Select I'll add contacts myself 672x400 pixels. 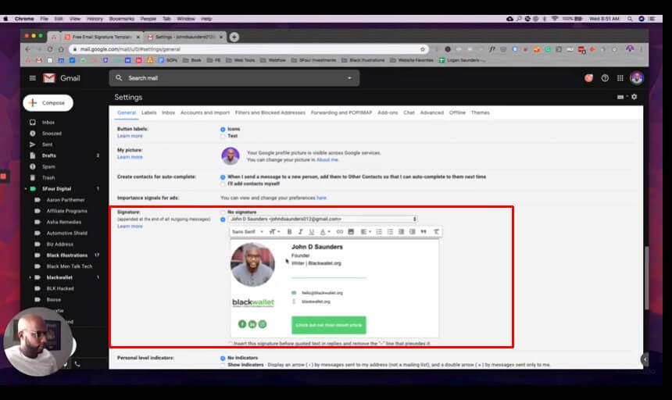coord(223,184)
